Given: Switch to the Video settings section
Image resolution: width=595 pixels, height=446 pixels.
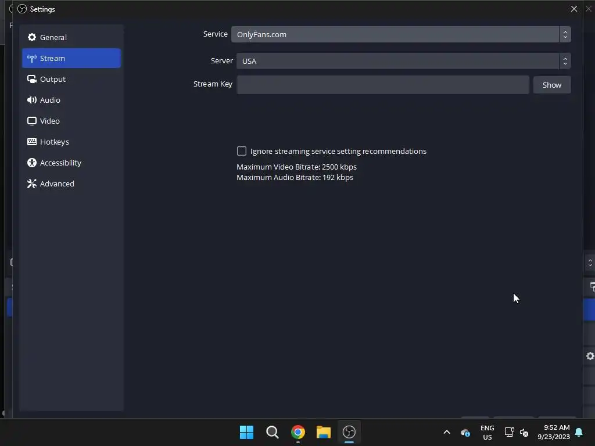Looking at the screenshot, I should pos(71,121).
